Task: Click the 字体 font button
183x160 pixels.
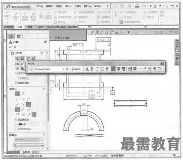Action: pos(24,78)
